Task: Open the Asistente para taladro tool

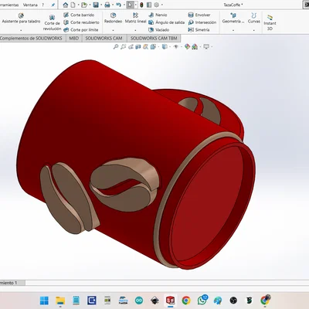Action: [21, 19]
